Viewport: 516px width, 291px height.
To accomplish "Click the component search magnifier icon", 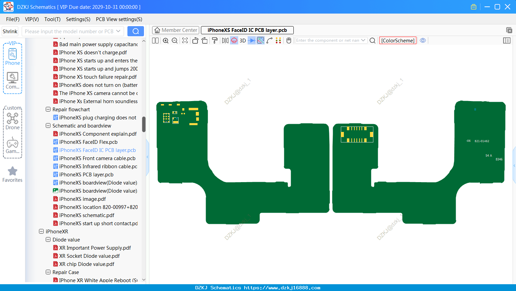I will coord(372,41).
